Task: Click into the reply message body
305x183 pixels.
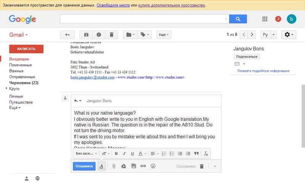Action: (146, 128)
